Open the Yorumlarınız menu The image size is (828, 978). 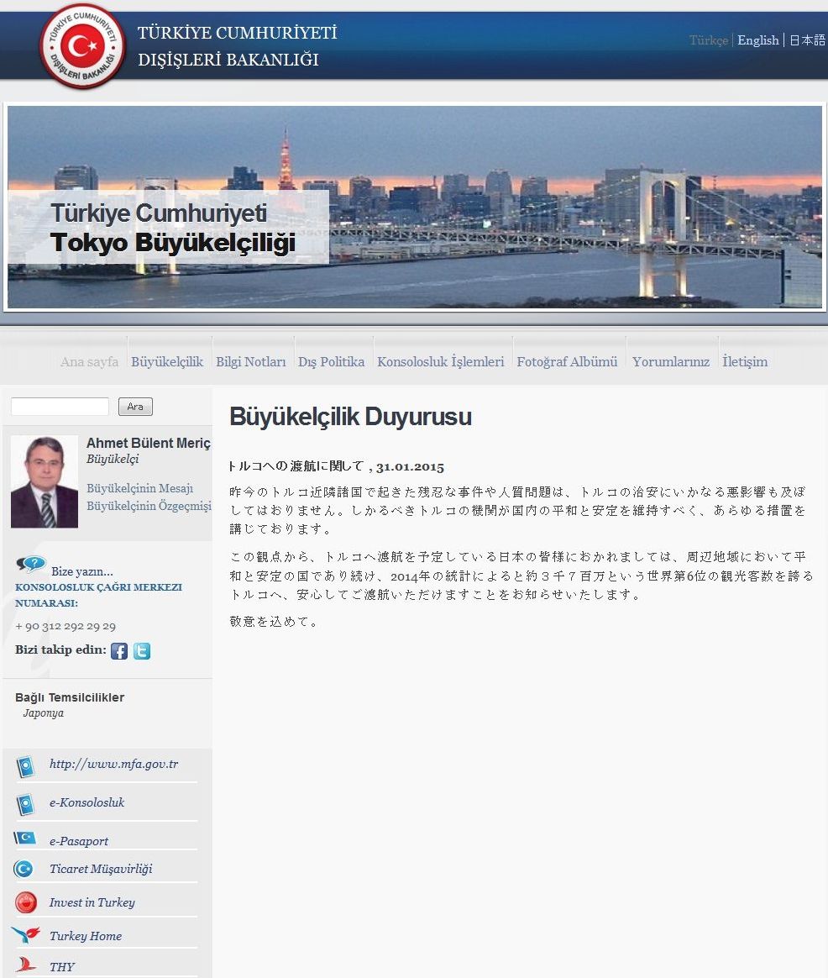(671, 362)
